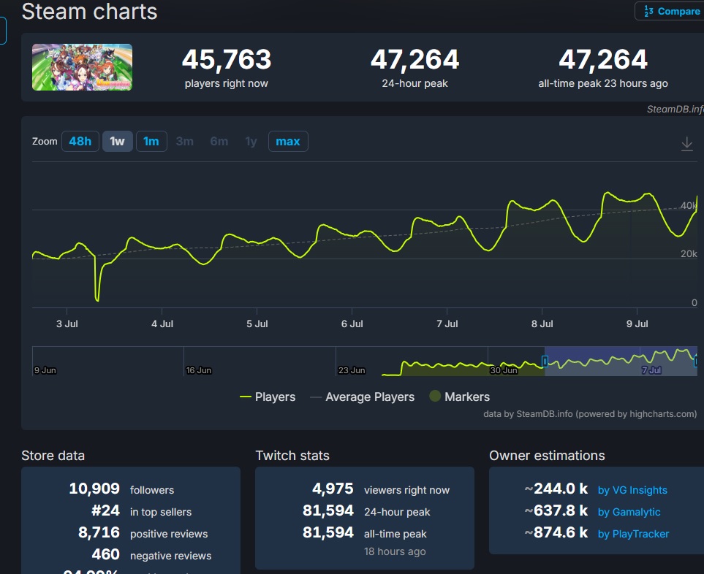
Task: Click the sharp dip on the 3 Jul players line
Action: point(97,299)
